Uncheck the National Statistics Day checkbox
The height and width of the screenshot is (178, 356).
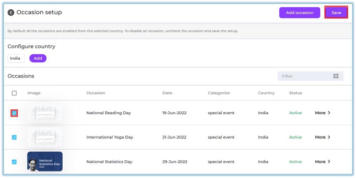14,162
